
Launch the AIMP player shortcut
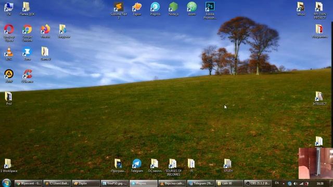point(9,76)
